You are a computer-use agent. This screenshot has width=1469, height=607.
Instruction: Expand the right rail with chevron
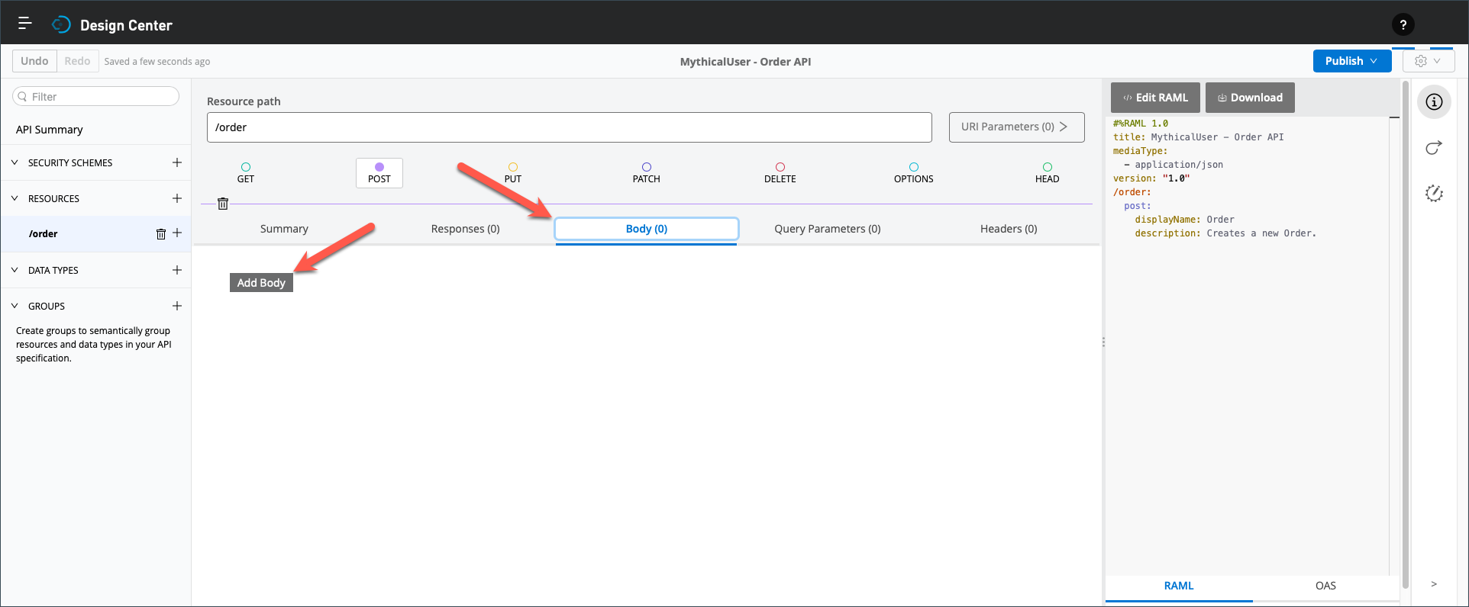pyautogui.click(x=1434, y=584)
